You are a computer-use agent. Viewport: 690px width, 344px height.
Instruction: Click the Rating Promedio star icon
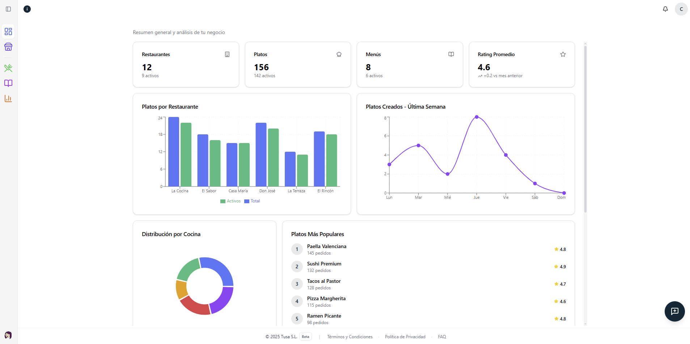tap(563, 54)
